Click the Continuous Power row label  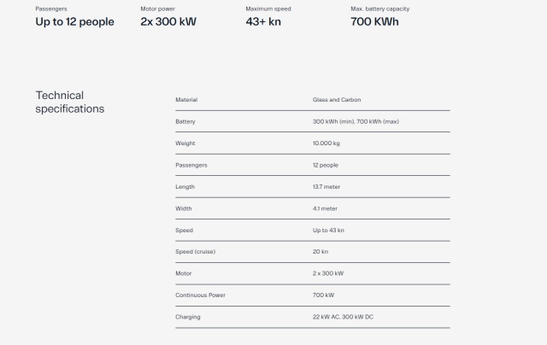click(200, 295)
